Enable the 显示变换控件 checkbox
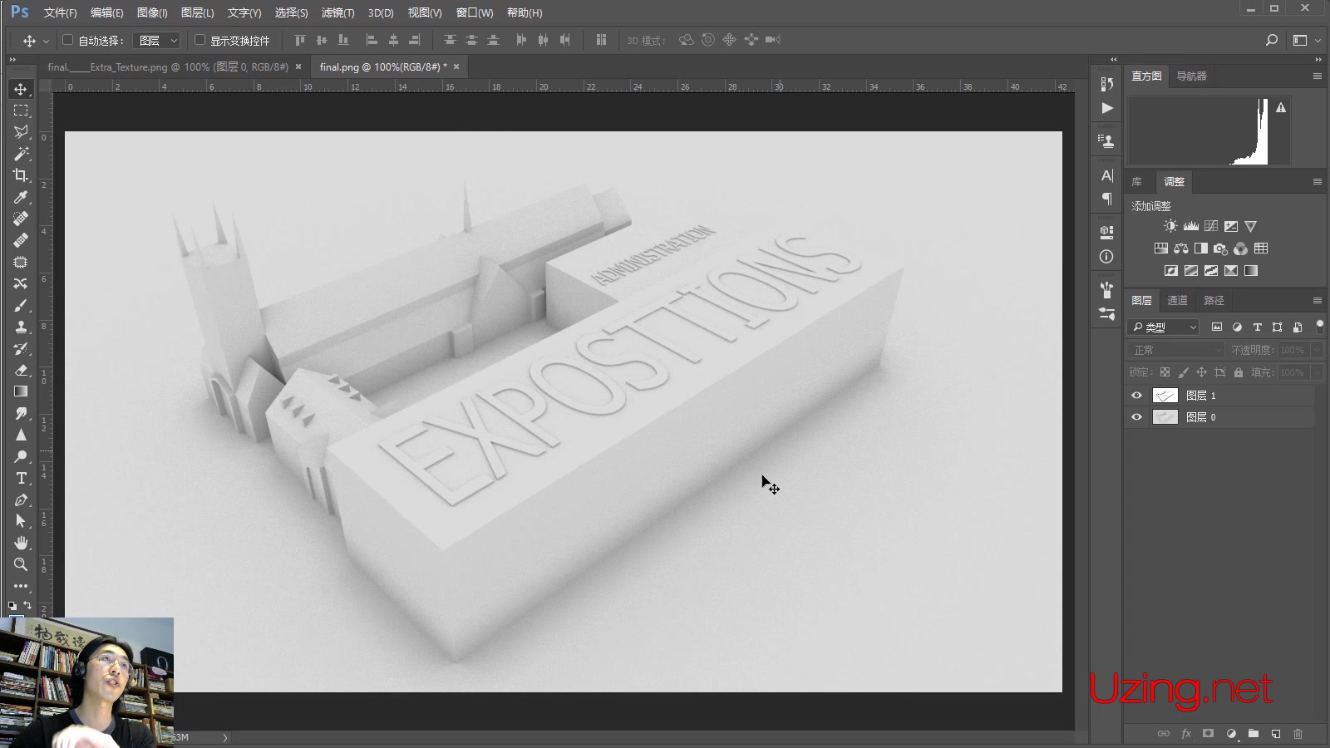This screenshot has height=748, width=1330. [199, 39]
